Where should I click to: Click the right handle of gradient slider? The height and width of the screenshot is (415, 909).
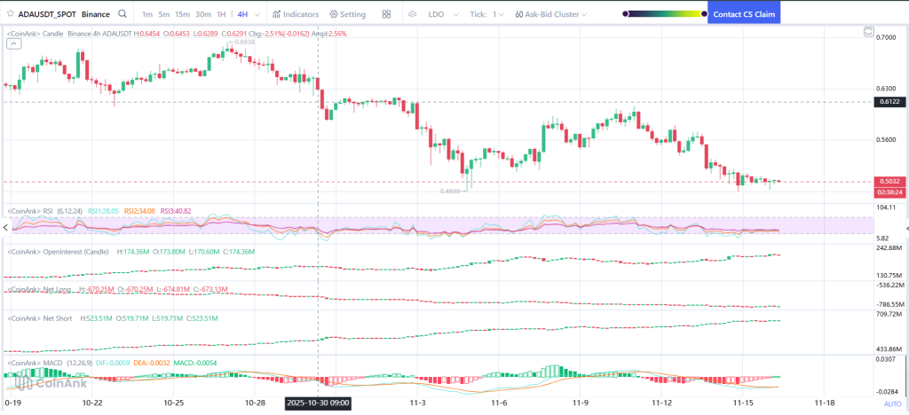pos(703,14)
